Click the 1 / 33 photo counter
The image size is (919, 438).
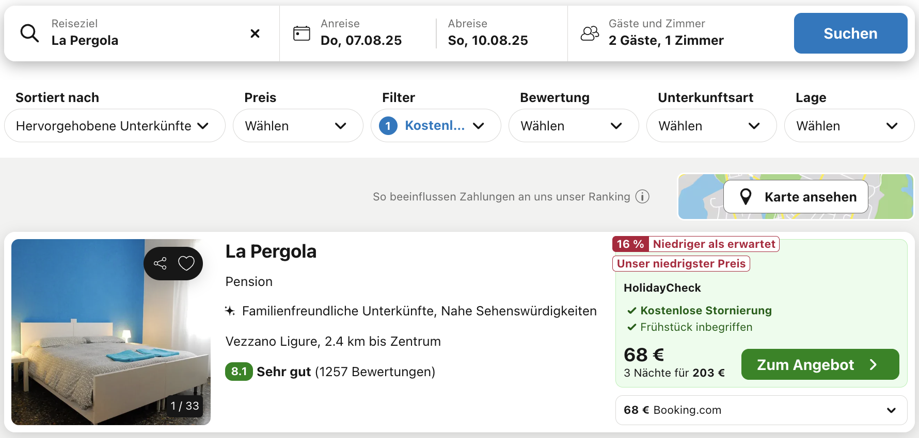pos(185,406)
